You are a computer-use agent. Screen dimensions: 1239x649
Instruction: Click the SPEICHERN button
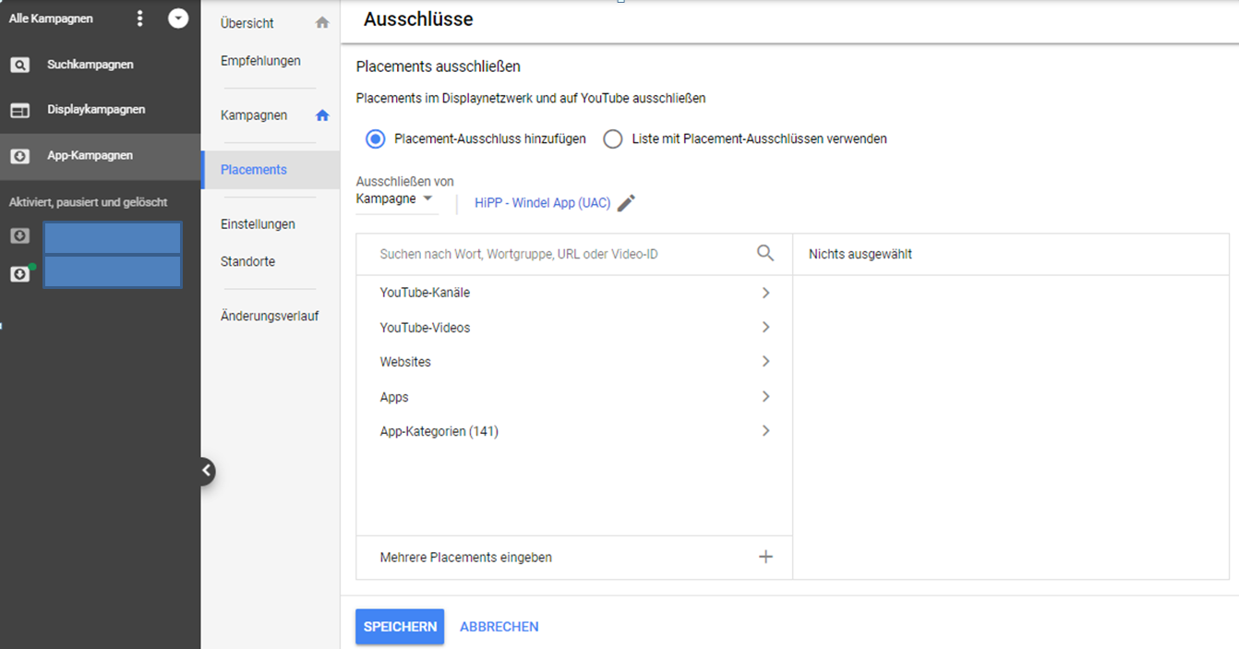[x=399, y=626]
